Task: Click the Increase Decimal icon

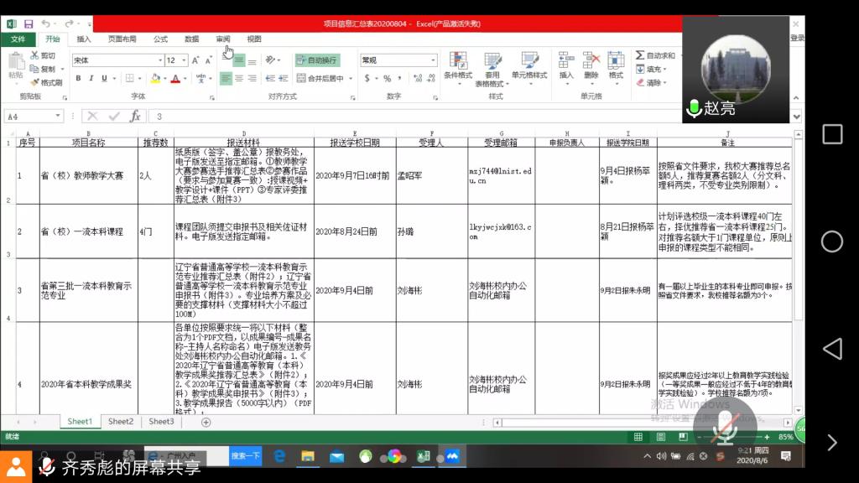Action: pos(418,78)
